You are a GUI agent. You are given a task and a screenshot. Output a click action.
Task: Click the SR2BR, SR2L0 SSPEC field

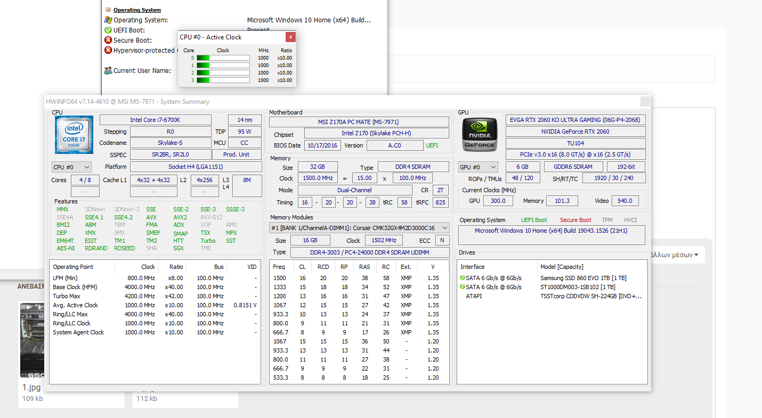[171, 154]
